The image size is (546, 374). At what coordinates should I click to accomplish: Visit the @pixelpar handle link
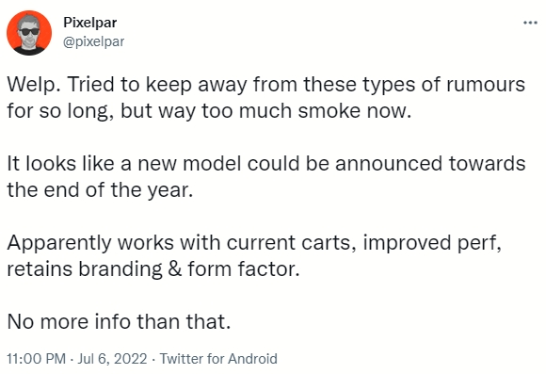(x=94, y=41)
